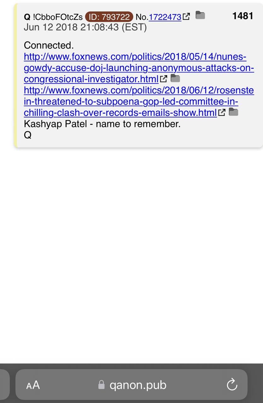This screenshot has height=403, width=263.
Task: Click folder icon next to post No.1722473
Action: (200, 15)
